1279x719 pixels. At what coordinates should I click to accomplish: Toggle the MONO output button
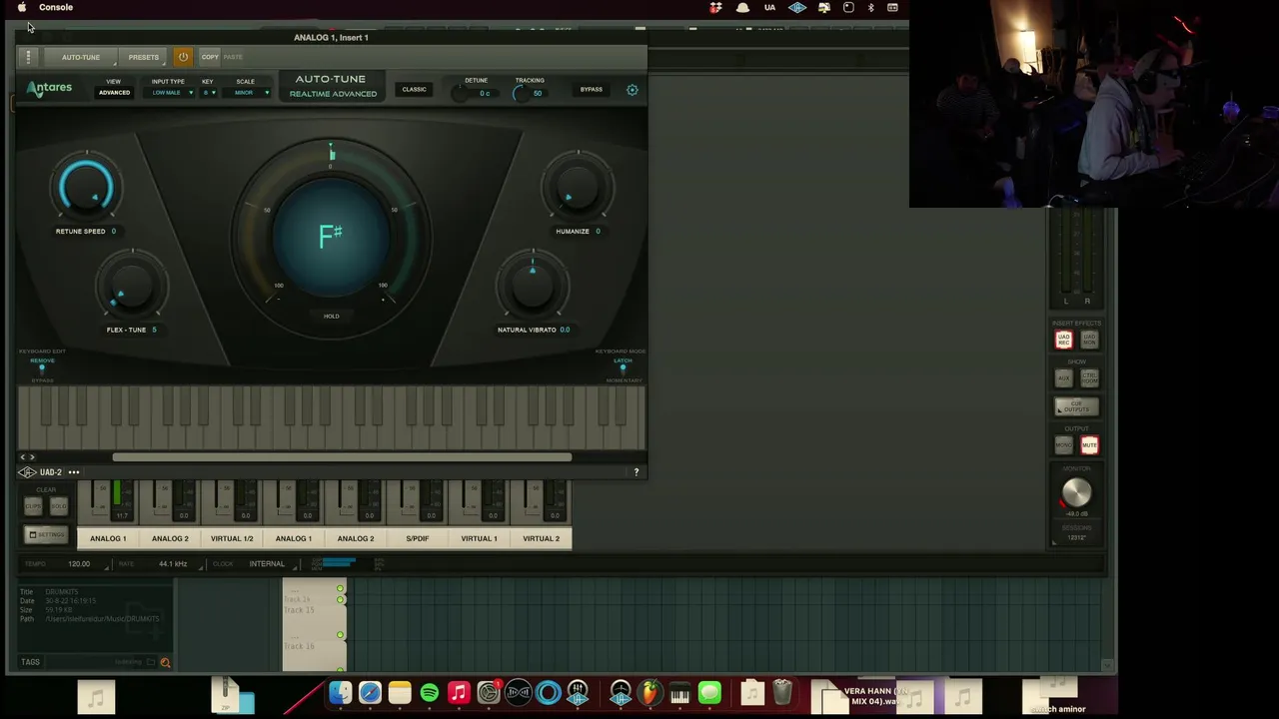1064,445
